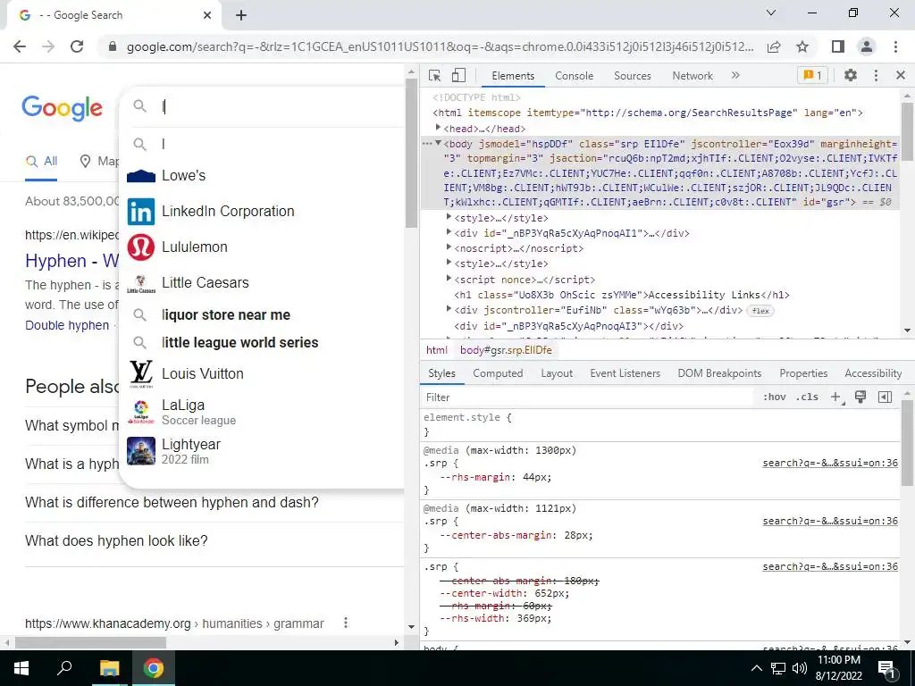Switch to the Network tab
This screenshot has height=686, width=915.
693,76
